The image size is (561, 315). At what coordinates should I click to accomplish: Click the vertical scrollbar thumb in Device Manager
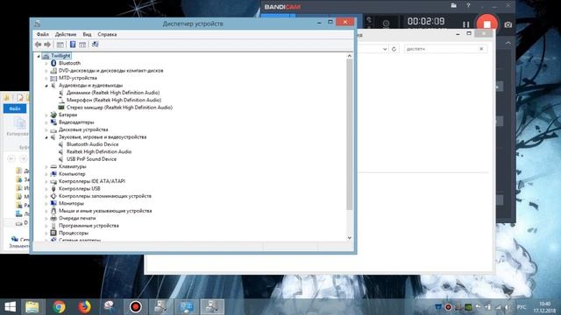[350, 135]
